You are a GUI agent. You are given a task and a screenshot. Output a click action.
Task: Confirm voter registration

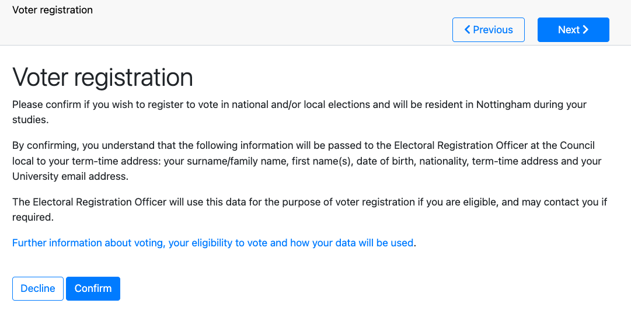coord(93,288)
